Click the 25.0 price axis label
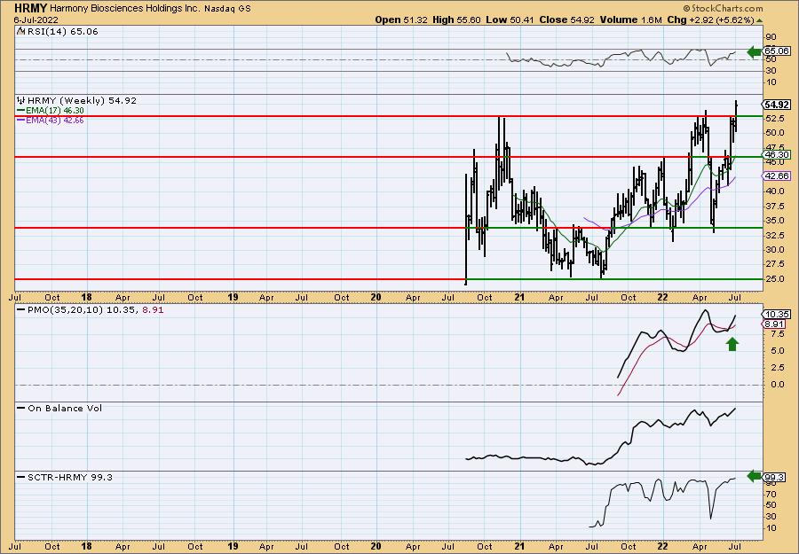799x554 pixels. tap(774, 279)
